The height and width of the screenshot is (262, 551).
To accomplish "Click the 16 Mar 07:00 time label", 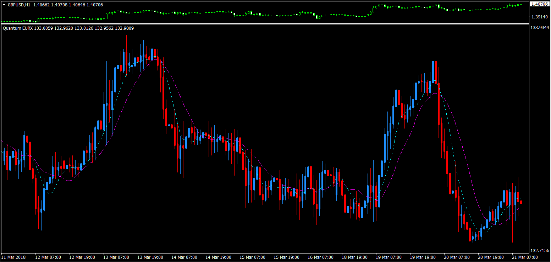I will click(320, 257).
